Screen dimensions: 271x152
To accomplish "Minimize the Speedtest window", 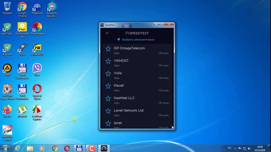I will [156, 24].
